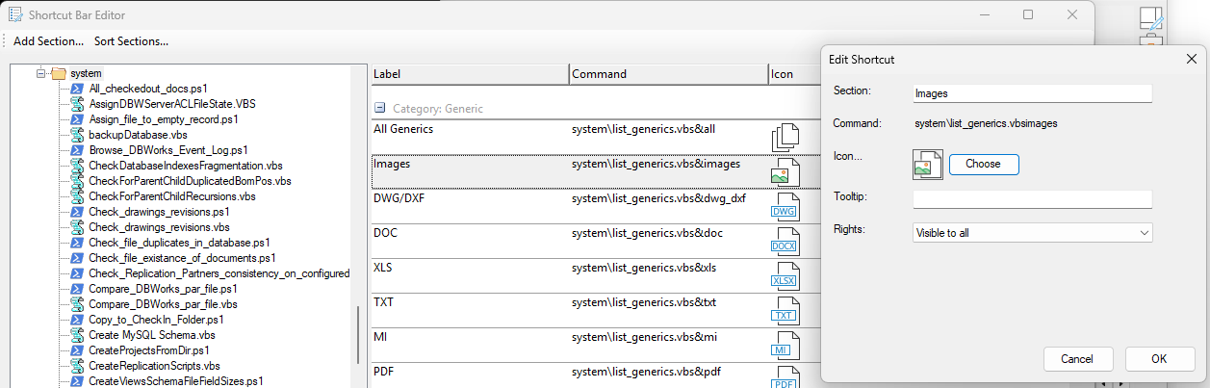The width and height of the screenshot is (1210, 388).
Task: Click the Compare_DBWorks_par_file.ps1 file icon
Action: pyautogui.click(x=76, y=289)
